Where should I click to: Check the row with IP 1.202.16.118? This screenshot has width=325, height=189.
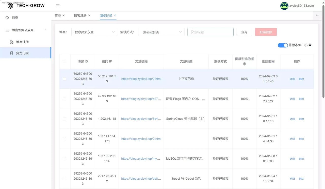(64, 119)
